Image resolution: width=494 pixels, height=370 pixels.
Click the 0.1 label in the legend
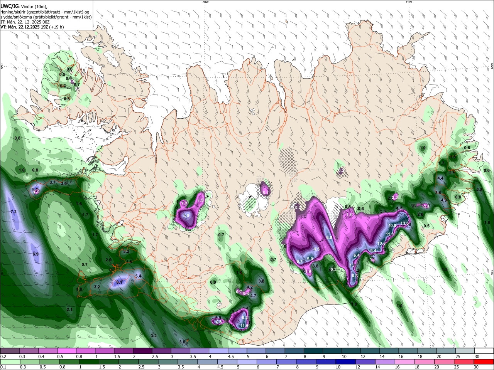[2, 367]
